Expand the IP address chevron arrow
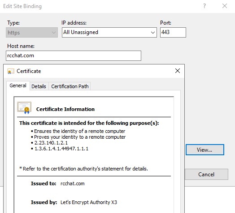 pos(153,33)
